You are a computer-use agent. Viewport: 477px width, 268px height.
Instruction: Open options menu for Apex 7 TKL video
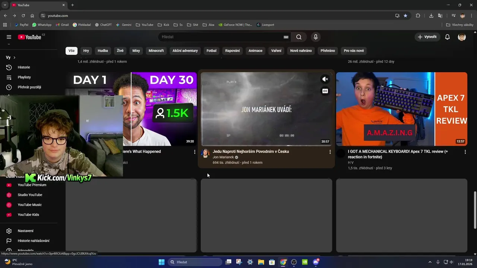point(465,152)
